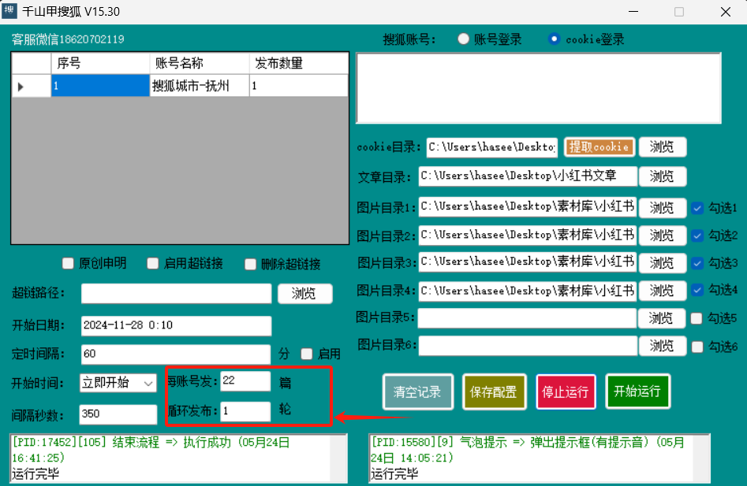
Task: Browse for the 文章目录 folder
Action: point(662,176)
